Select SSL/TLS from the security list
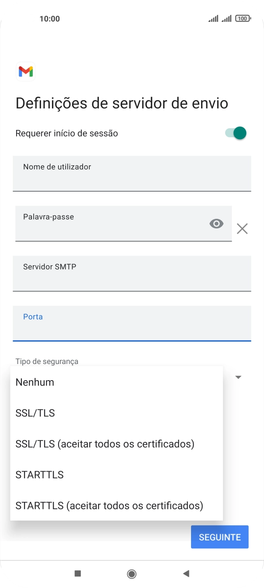This screenshot has height=588, width=264. (x=35, y=413)
